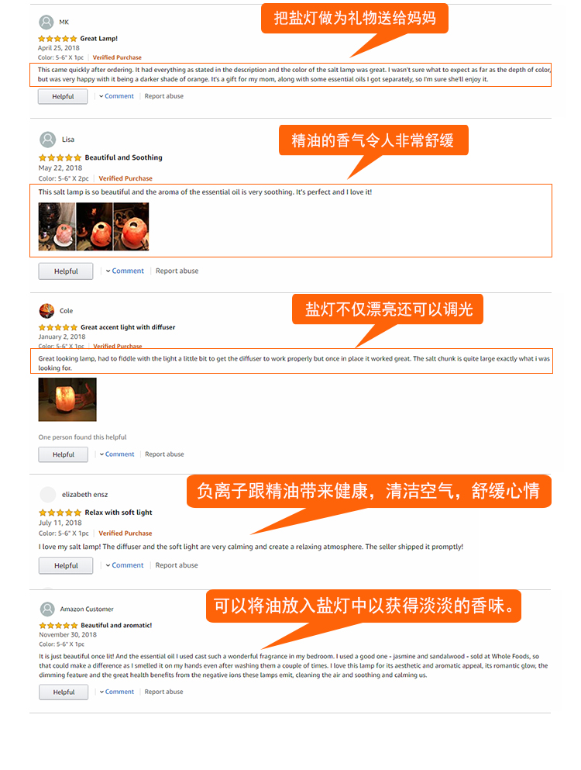The width and height of the screenshot is (581, 770).
Task: Report abuse on Amazon Customer's review
Action: [164, 692]
